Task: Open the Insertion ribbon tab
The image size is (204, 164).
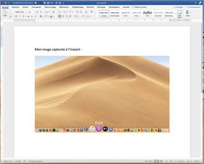Action: [x=15, y=7]
